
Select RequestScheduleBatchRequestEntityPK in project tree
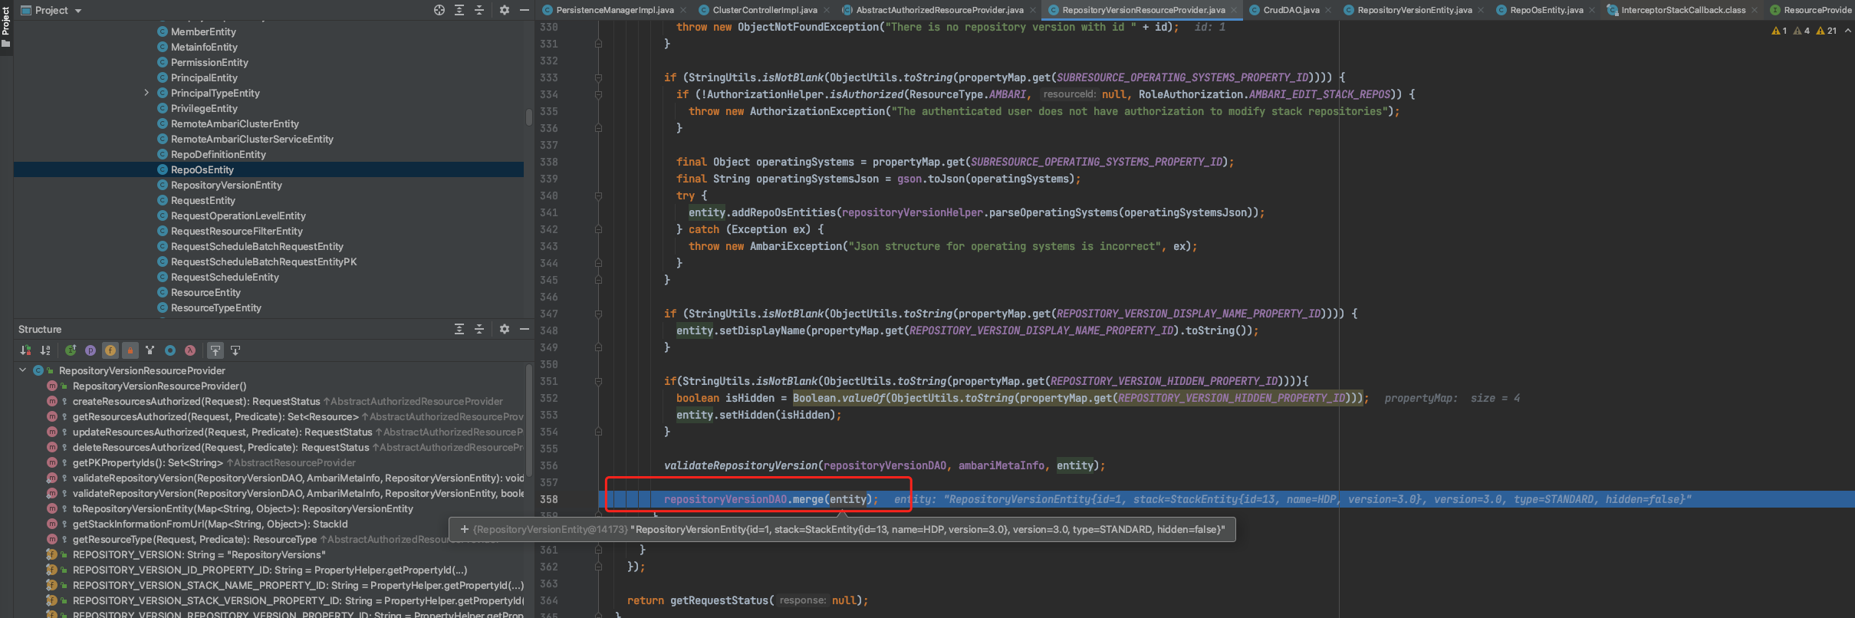point(257,261)
